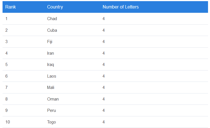Select the Cuba country cell

coord(52,30)
